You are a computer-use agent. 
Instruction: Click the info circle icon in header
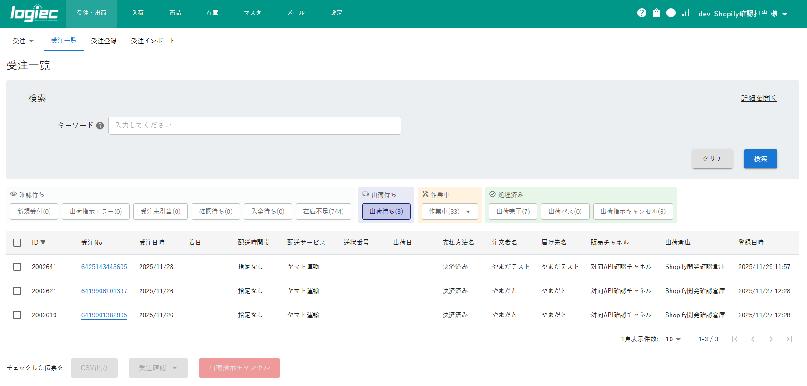[x=671, y=13]
